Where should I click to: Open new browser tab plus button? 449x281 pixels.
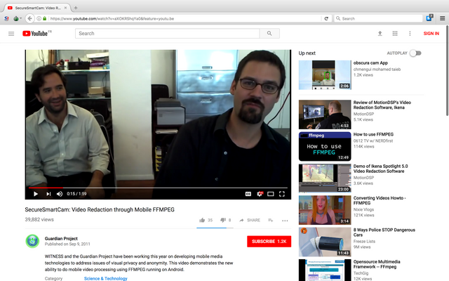pos(76,8)
